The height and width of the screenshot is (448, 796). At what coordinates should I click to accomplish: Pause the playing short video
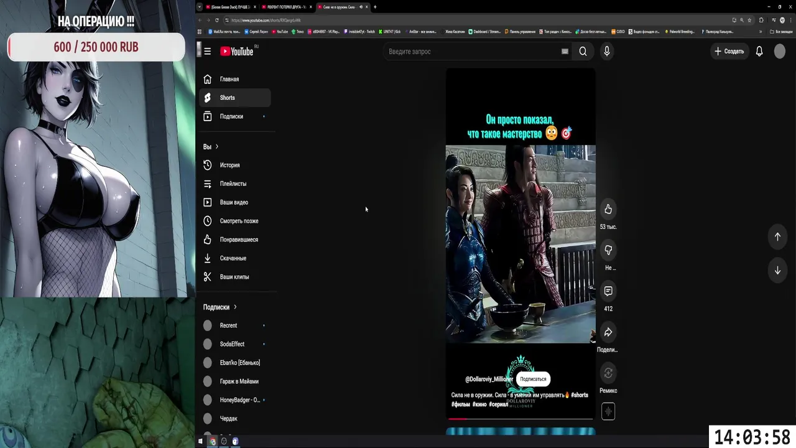[521, 243]
